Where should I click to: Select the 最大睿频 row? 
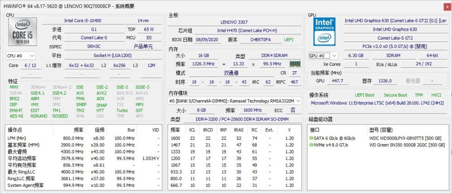(x=83, y=152)
